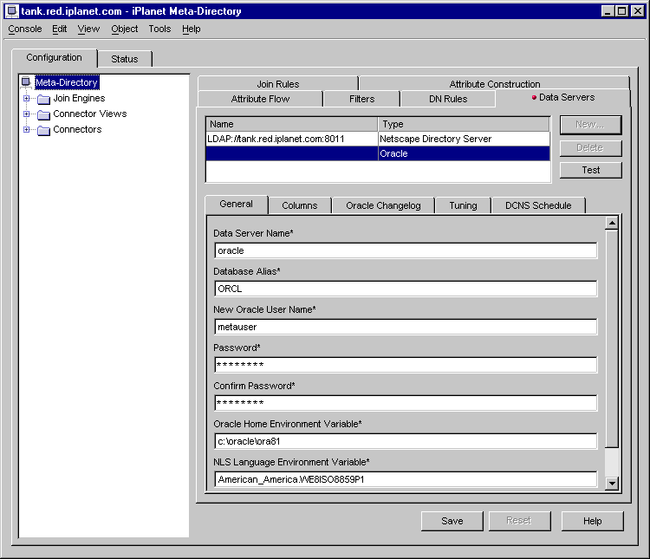Open the Filters tab
Screen dimensions: 650x559
[361, 99]
